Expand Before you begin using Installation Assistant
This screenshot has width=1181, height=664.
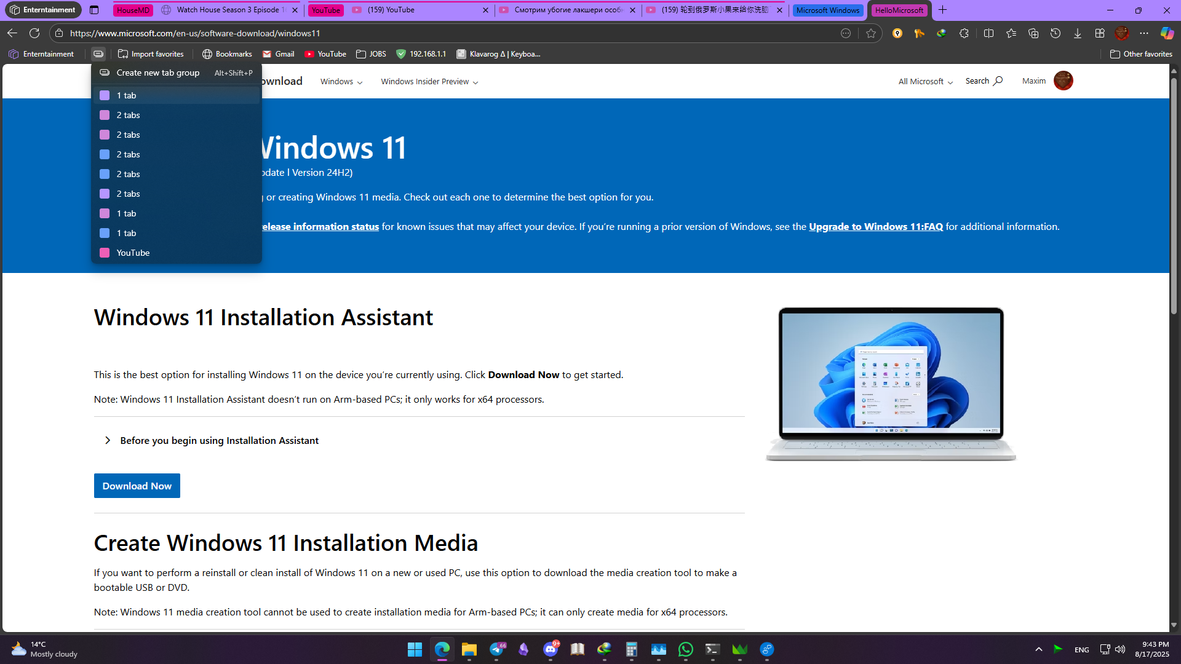pos(219,440)
